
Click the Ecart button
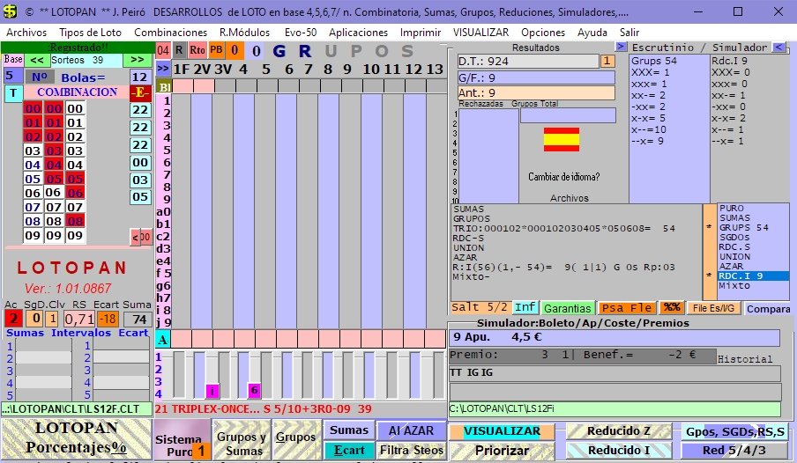click(x=349, y=451)
